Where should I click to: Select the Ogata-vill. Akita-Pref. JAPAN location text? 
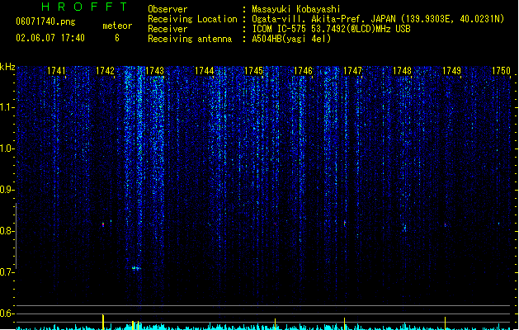pos(378,19)
